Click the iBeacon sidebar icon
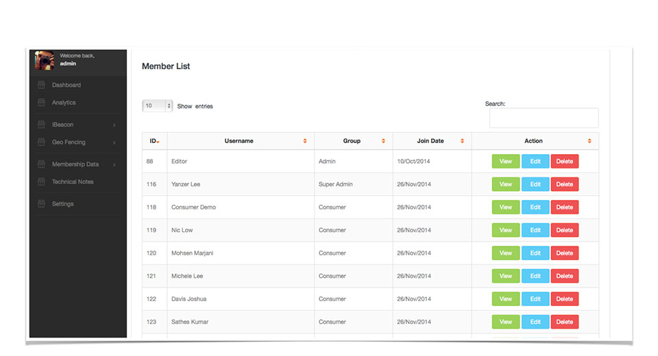The image size is (658, 356). coord(41,125)
